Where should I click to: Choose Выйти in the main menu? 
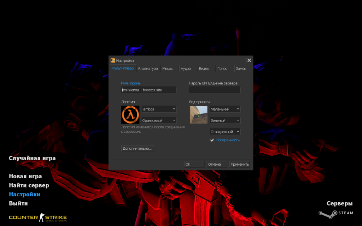click(x=18, y=203)
